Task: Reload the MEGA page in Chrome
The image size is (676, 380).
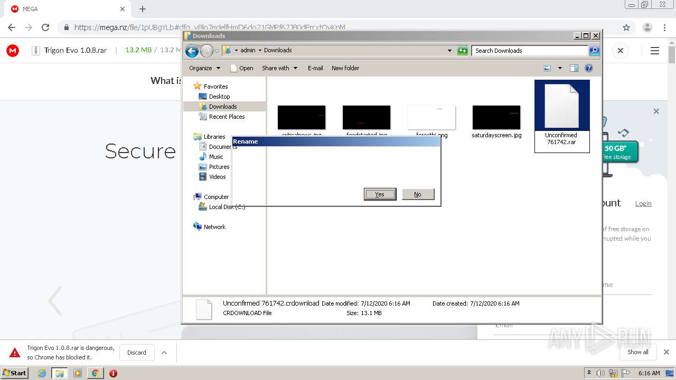Action: coord(45,27)
